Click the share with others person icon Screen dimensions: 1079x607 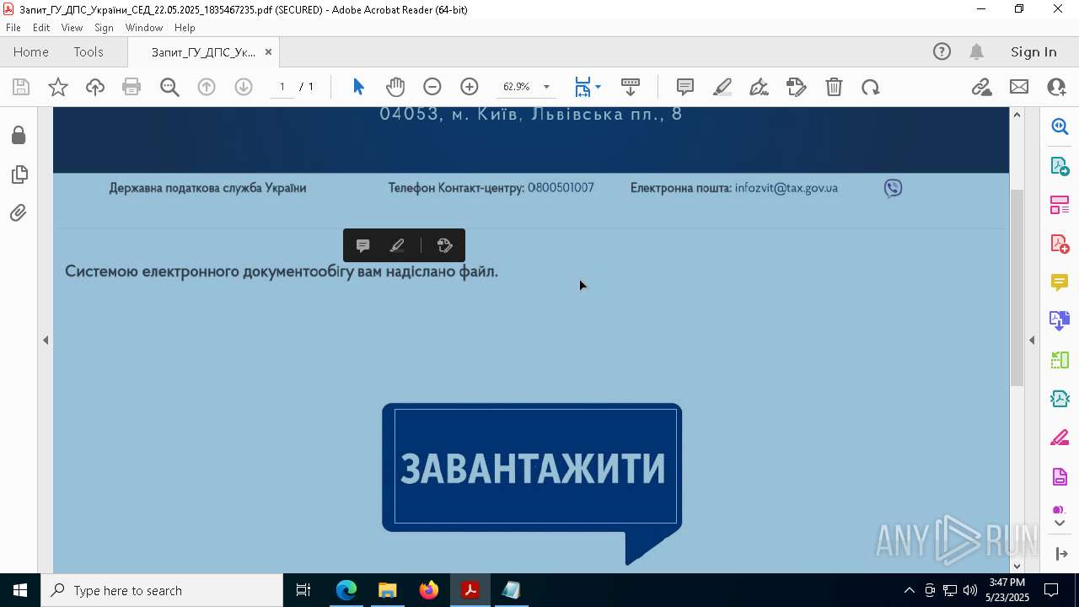click(x=1056, y=87)
